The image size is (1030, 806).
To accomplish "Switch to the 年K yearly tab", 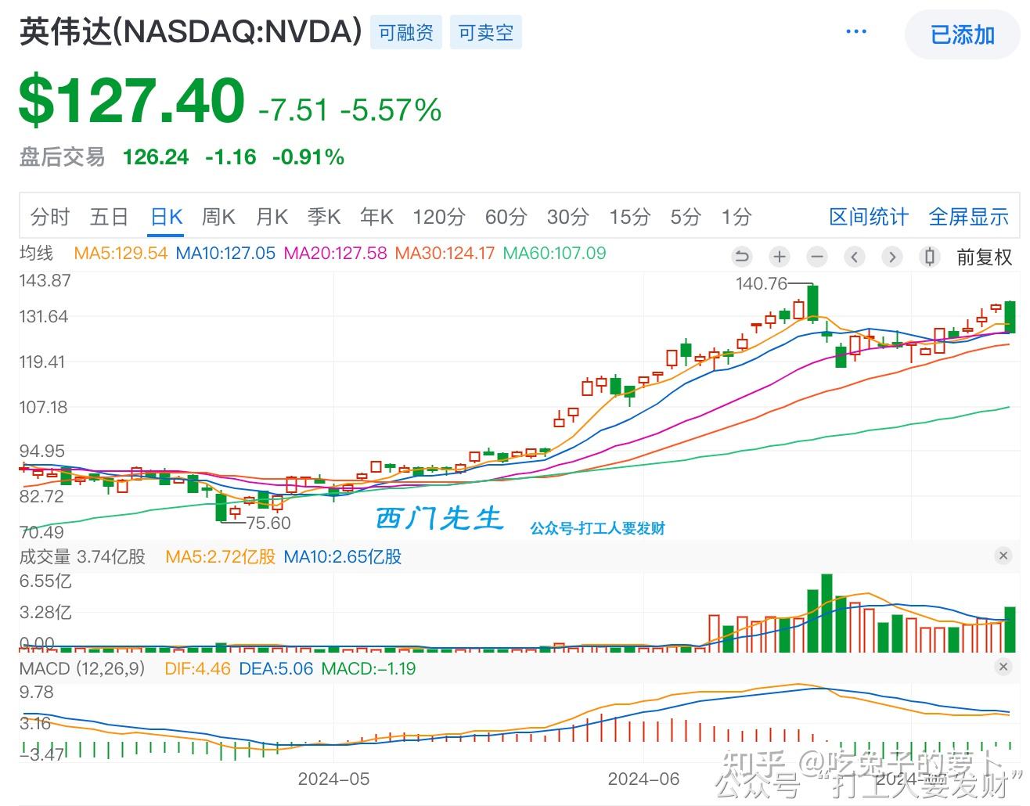I will click(x=376, y=217).
